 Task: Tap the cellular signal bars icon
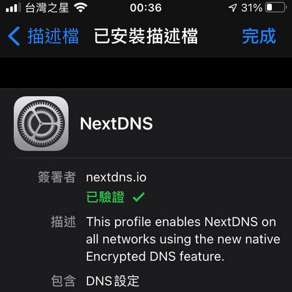pos(13,8)
